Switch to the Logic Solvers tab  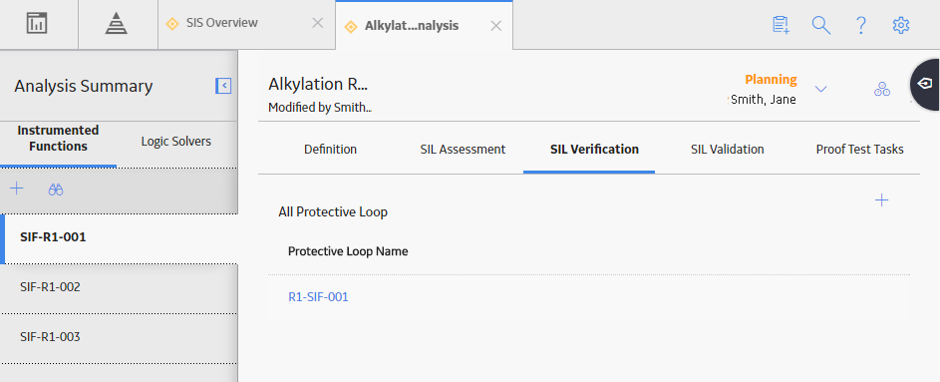176,142
